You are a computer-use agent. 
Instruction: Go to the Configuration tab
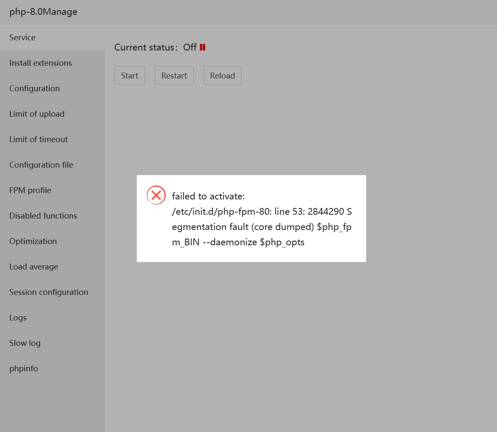[34, 88]
